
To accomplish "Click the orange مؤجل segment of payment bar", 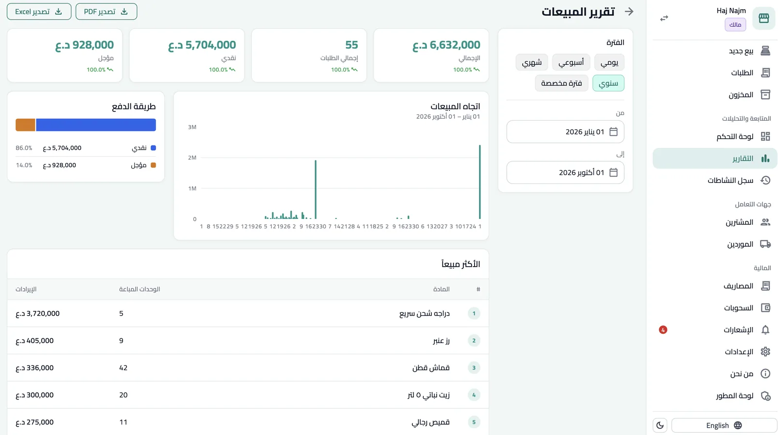I will pyautogui.click(x=25, y=125).
